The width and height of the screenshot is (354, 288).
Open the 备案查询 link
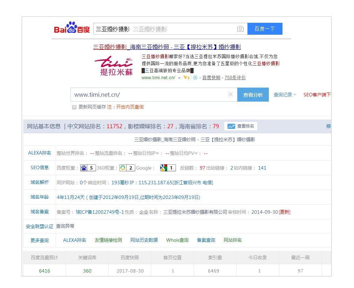tap(206, 240)
